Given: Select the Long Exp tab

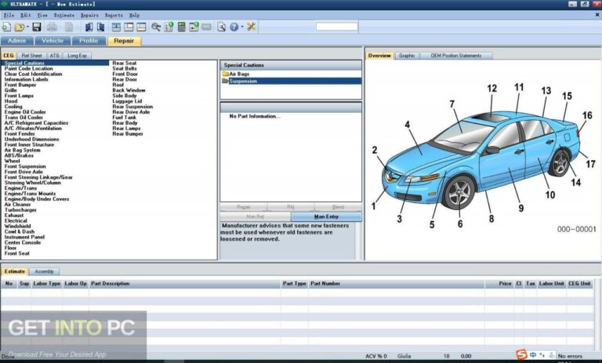Looking at the screenshot, I should 77,56.
